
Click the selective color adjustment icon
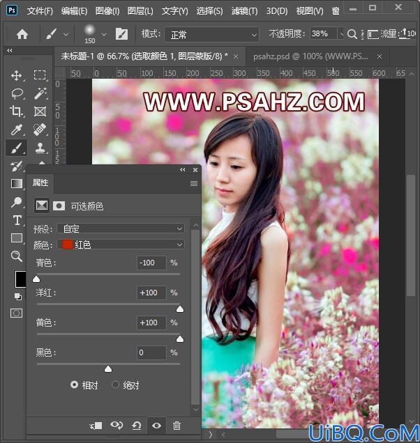[42, 205]
